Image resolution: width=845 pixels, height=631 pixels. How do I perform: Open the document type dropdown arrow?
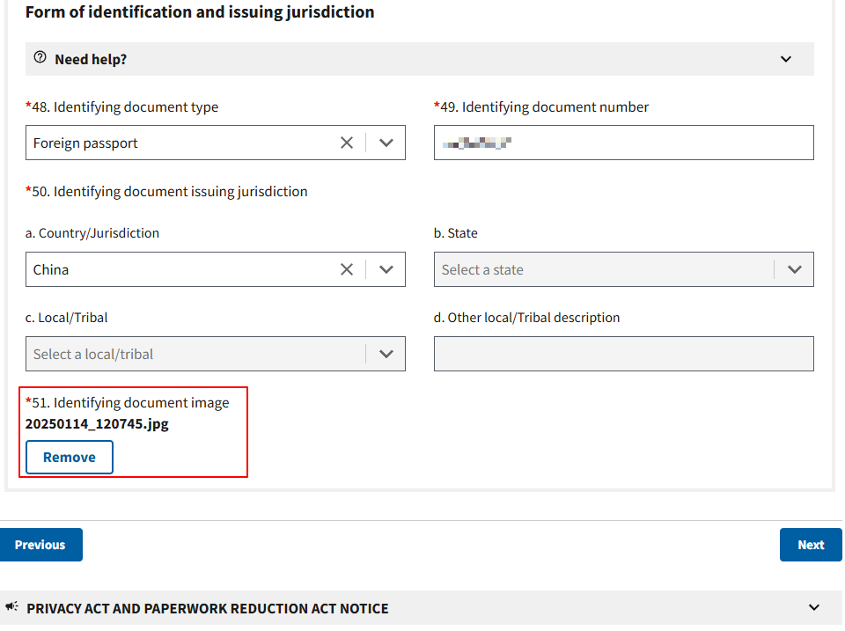[x=386, y=143]
